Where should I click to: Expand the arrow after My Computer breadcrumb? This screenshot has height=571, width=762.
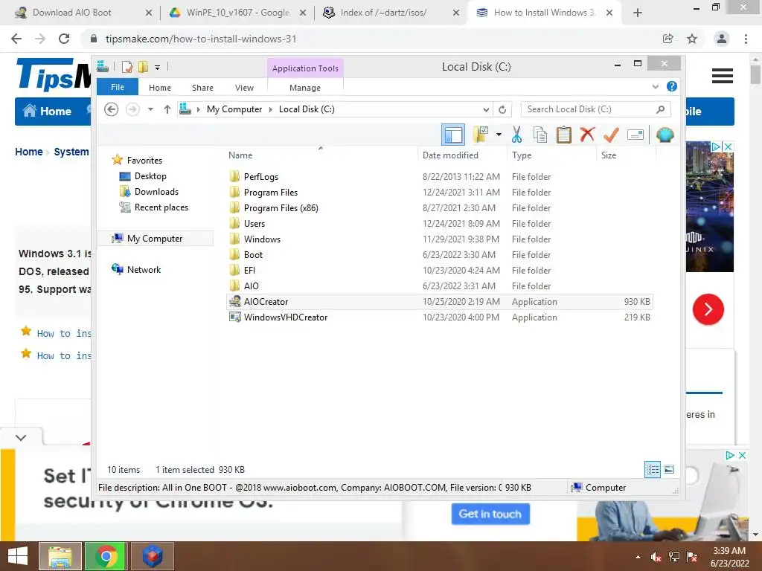(x=271, y=110)
